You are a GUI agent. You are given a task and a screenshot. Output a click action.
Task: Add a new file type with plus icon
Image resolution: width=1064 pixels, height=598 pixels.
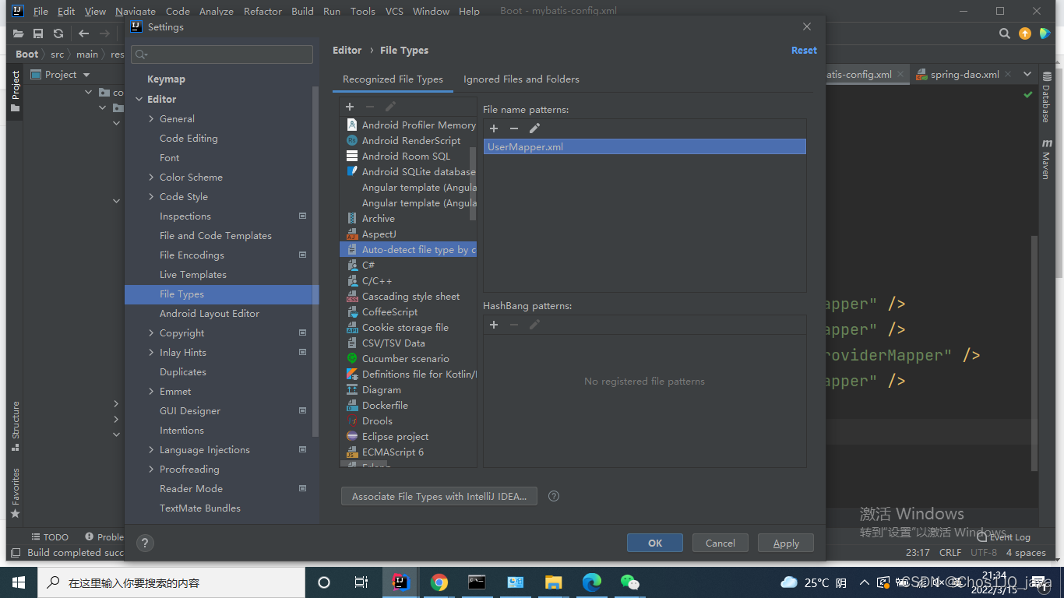350,107
